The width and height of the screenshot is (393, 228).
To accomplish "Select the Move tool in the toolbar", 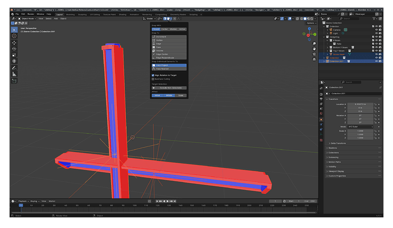I will pos(14,43).
